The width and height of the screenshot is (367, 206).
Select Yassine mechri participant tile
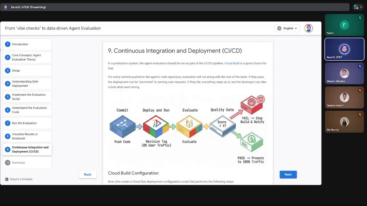click(x=344, y=98)
